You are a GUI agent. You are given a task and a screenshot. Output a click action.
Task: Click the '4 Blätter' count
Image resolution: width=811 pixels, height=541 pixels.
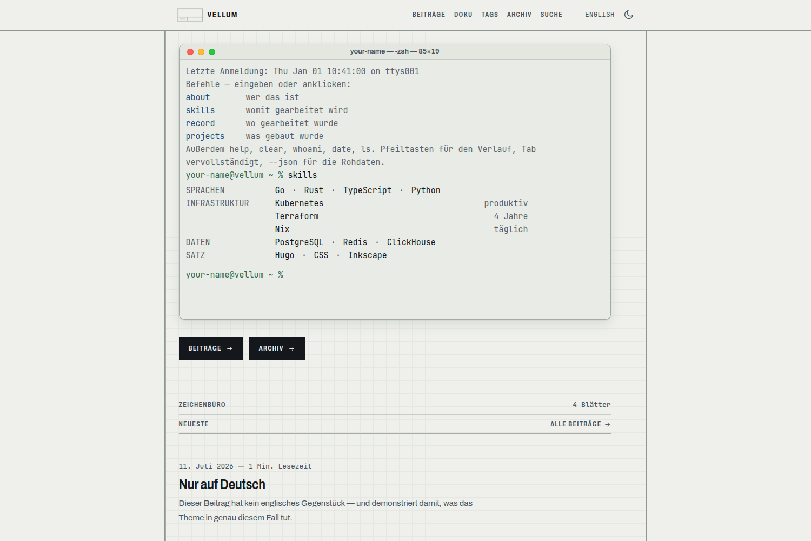pyautogui.click(x=591, y=405)
